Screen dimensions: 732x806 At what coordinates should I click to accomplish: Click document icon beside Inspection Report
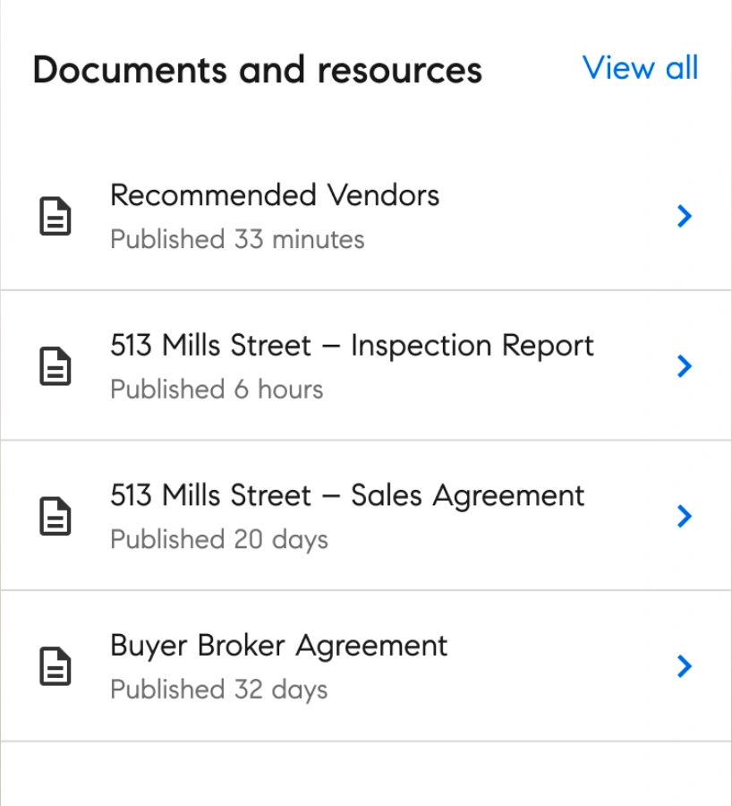(x=55, y=367)
